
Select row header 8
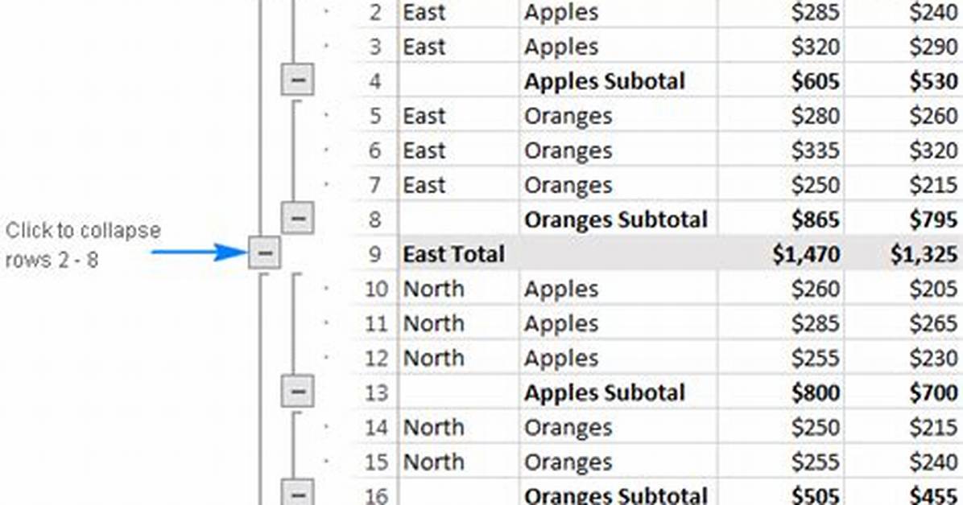tap(375, 220)
